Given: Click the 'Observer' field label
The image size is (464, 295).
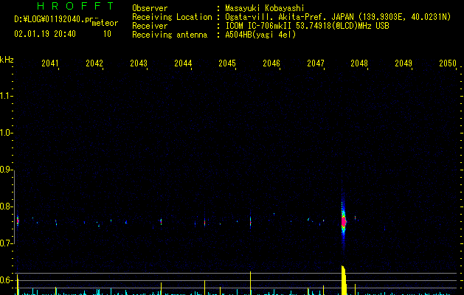Looking at the screenshot, I should tap(150, 8).
